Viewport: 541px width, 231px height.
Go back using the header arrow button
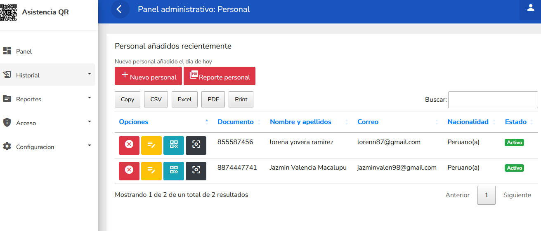tap(120, 9)
